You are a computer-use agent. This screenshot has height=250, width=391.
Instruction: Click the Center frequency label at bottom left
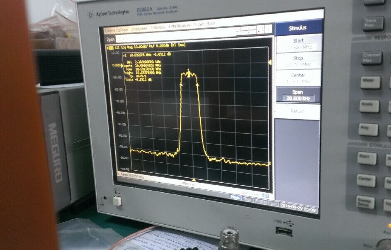tap(132, 176)
